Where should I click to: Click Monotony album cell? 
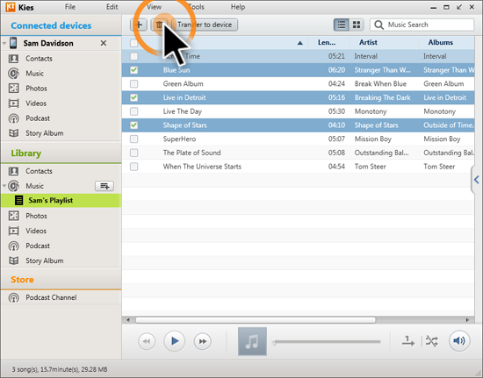(439, 111)
